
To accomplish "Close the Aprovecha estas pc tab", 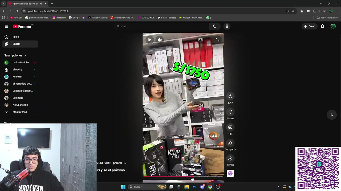I will click(45, 4).
